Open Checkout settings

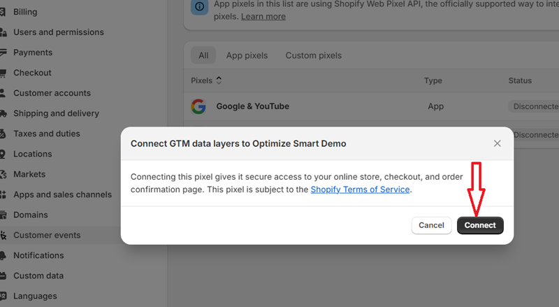coord(32,73)
